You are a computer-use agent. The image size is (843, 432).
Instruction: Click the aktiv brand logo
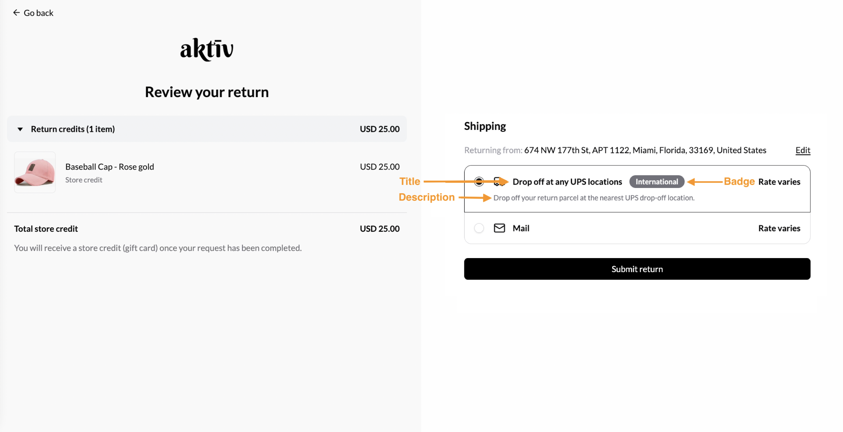coord(206,49)
